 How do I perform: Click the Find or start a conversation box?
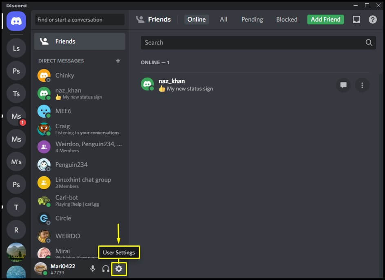click(80, 20)
